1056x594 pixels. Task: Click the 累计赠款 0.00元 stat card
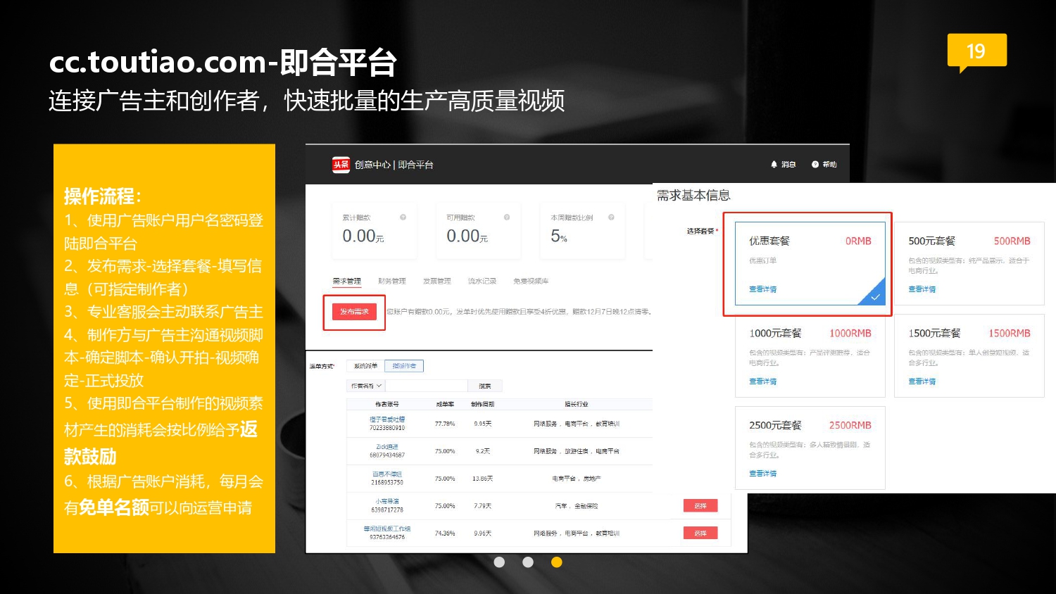click(x=375, y=231)
